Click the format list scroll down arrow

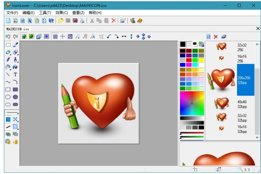click(x=257, y=138)
